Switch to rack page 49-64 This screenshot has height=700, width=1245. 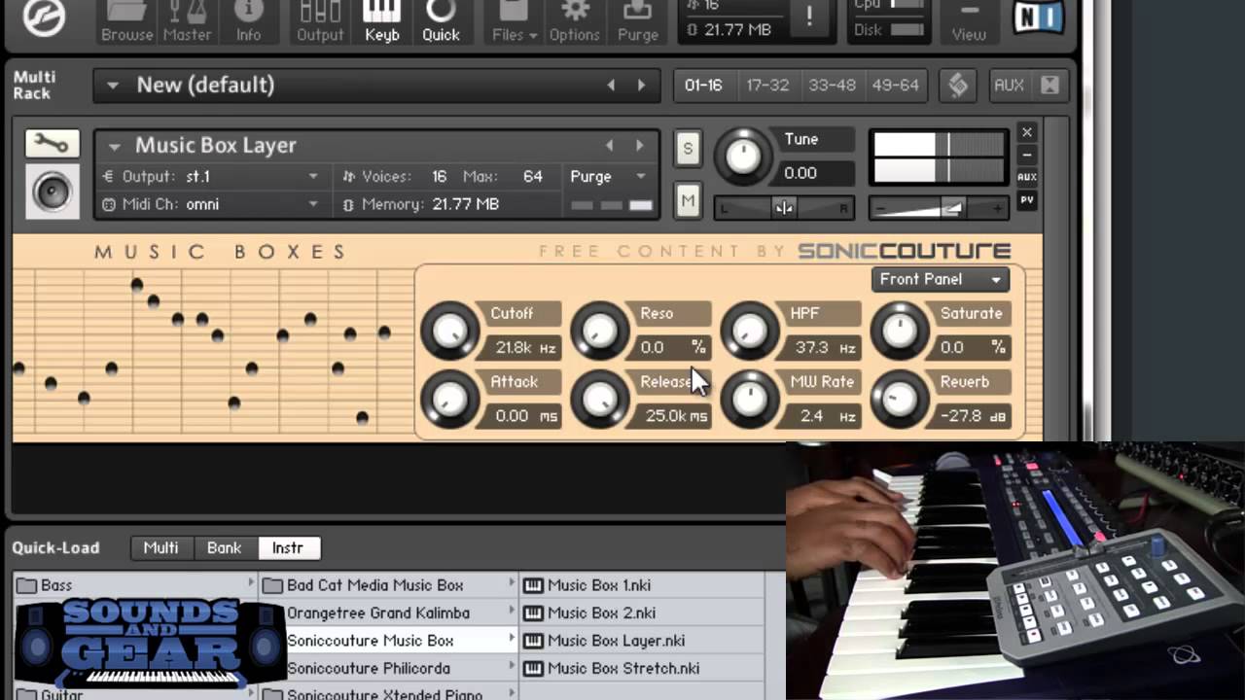click(x=896, y=86)
